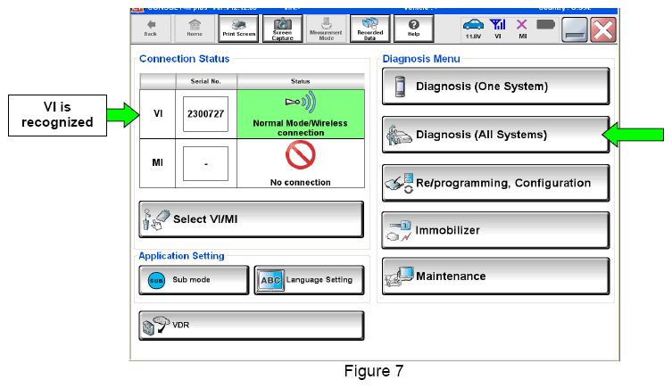Viewport: 672px width, 388px height.
Task: Click the Application Setting heading
Action: click(181, 256)
